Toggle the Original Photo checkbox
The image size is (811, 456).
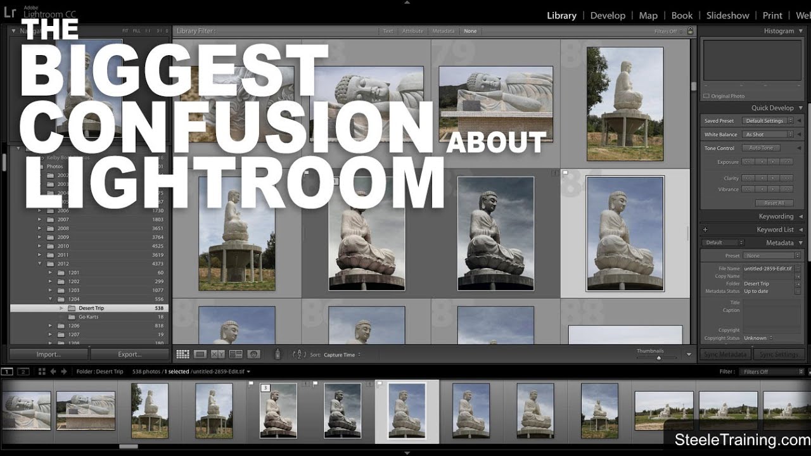[706, 96]
